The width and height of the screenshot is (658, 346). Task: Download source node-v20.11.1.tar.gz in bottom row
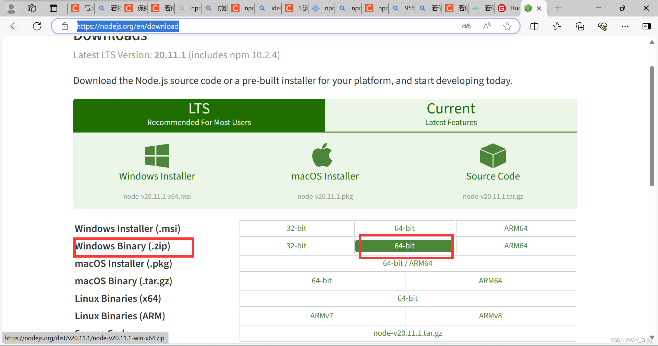(x=407, y=333)
